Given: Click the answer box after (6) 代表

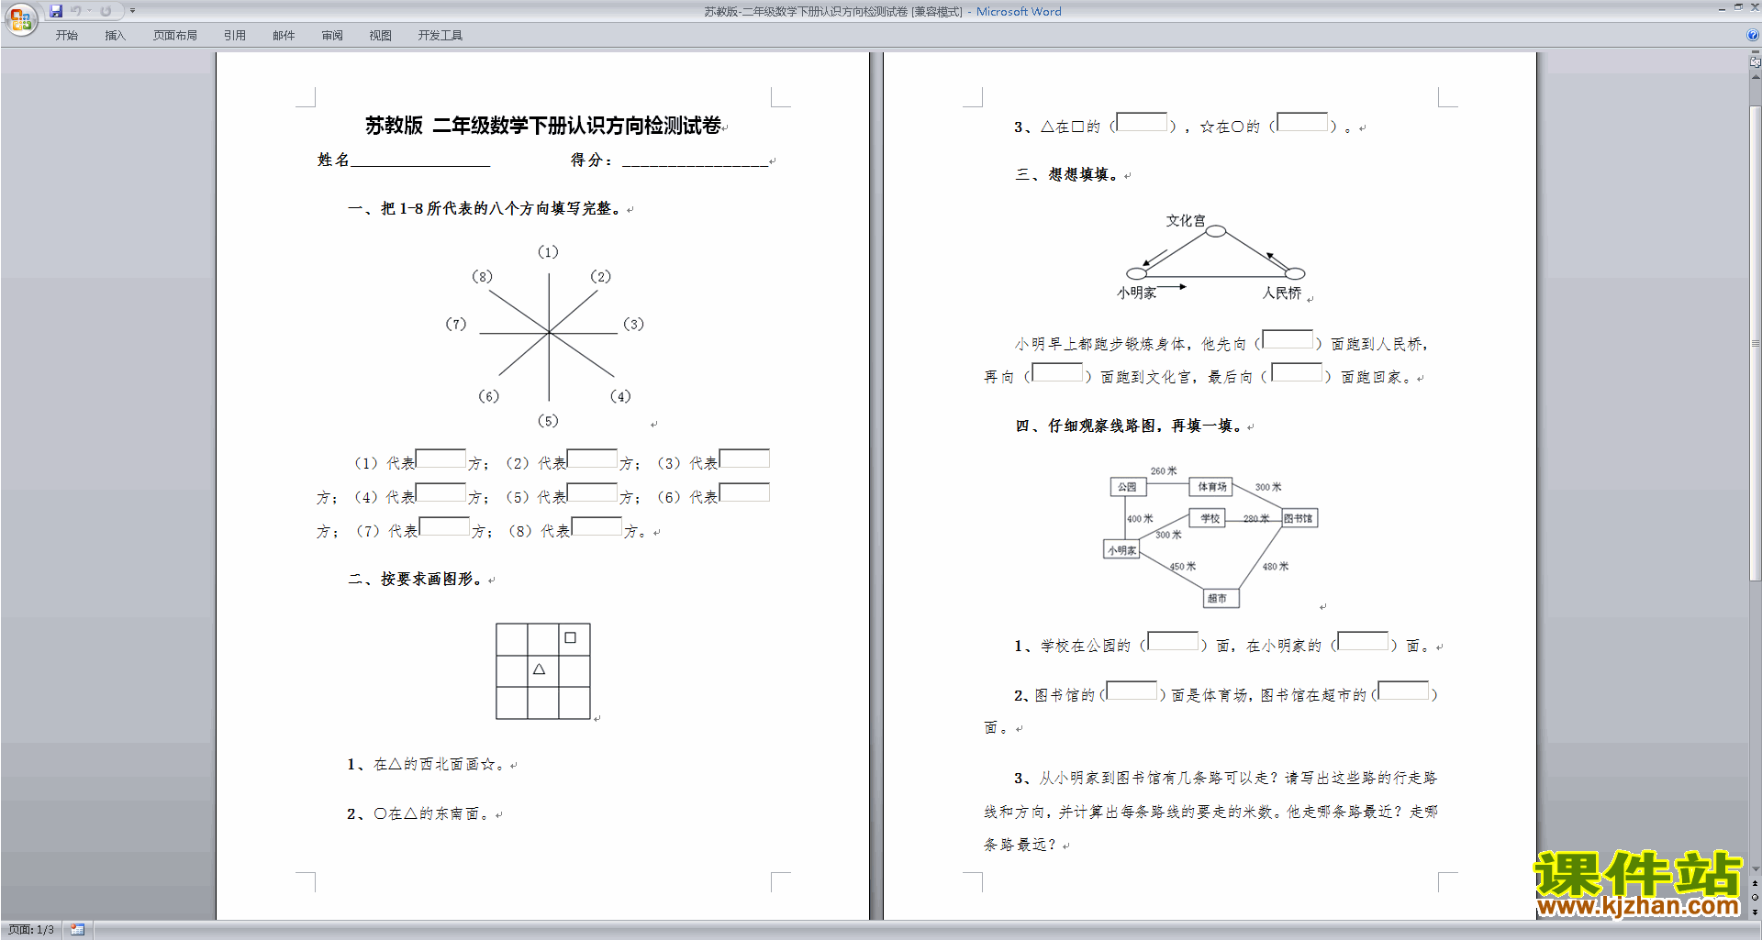Looking at the screenshot, I should (x=744, y=492).
